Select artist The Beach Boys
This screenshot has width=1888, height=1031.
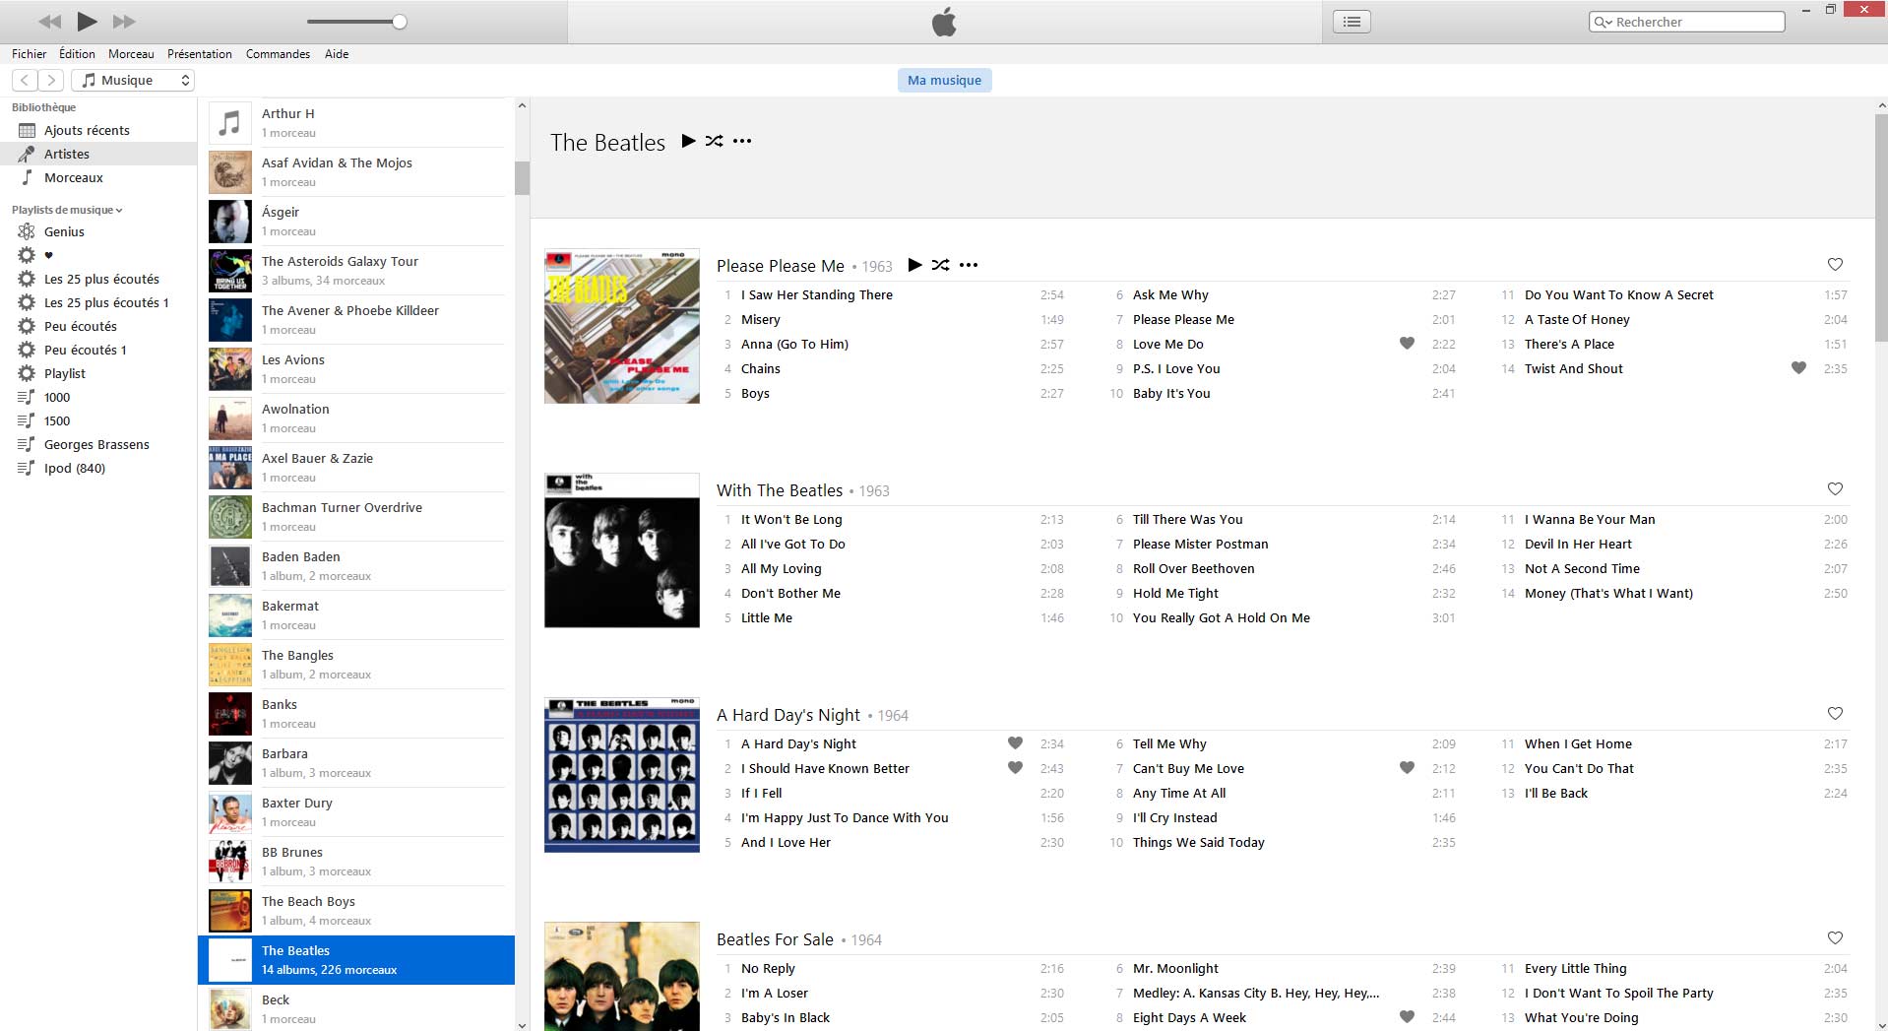[356, 911]
